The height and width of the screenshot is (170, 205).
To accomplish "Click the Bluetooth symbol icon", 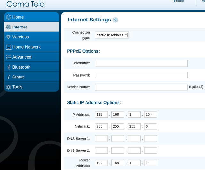I will [9, 67].
